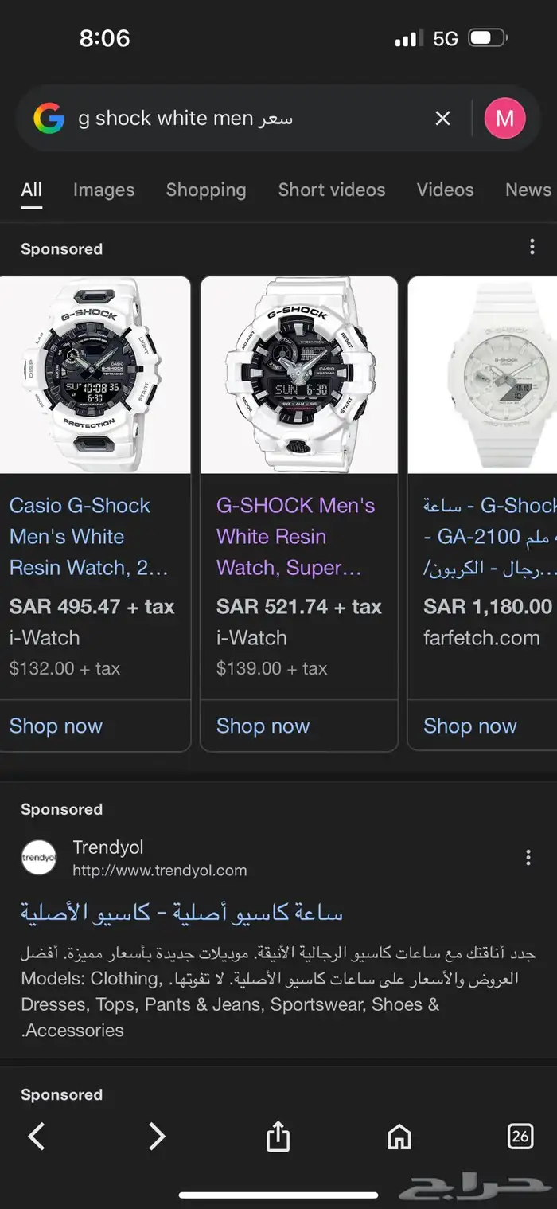Go forward with browser forward arrow
The image size is (557, 1209).
157,1137
